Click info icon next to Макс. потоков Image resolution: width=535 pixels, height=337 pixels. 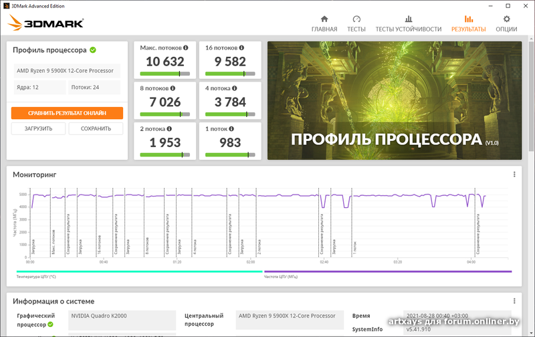186,48
